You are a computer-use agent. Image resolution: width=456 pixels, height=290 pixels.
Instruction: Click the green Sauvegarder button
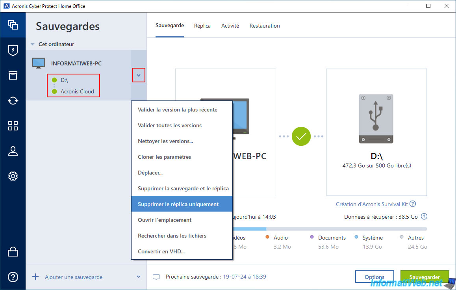pos(424,277)
